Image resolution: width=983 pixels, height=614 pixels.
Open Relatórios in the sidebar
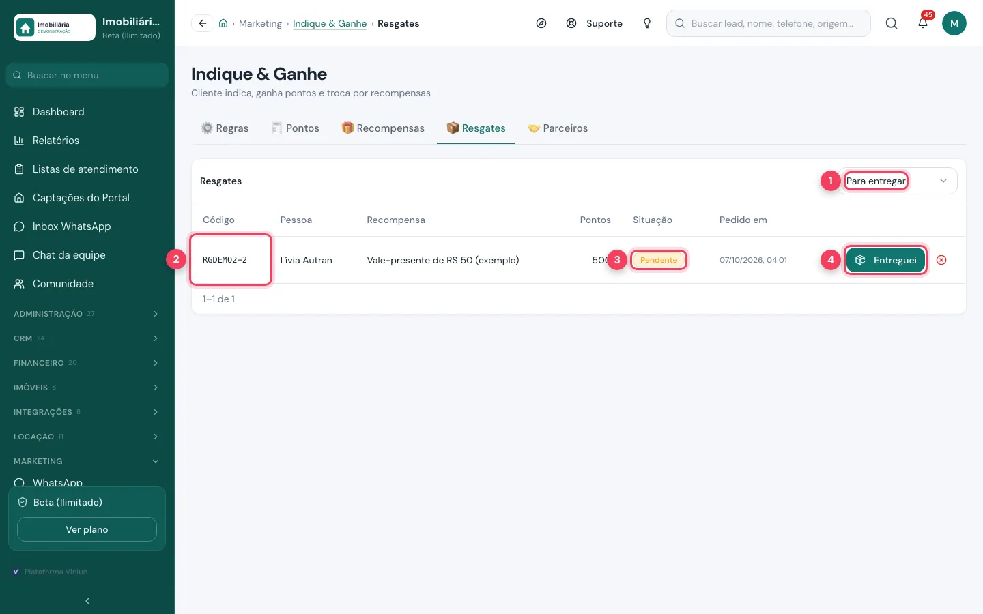pos(87,141)
